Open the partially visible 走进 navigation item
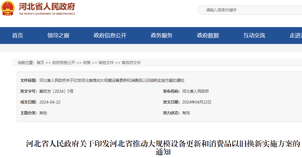302x158 pixels. (x=295, y=36)
